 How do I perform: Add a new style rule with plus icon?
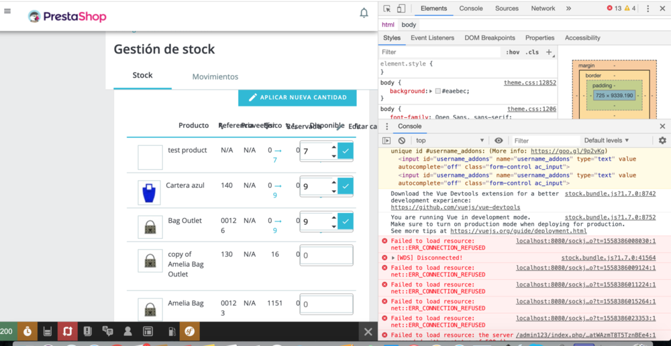549,52
